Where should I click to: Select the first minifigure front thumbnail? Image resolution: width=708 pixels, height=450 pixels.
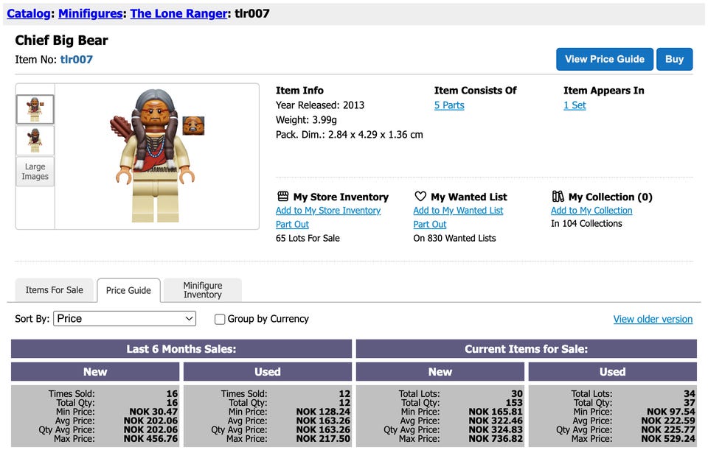click(35, 109)
